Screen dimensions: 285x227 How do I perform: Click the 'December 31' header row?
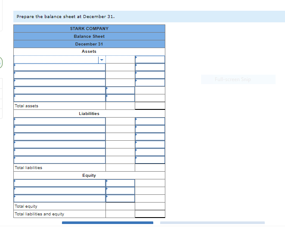89,44
